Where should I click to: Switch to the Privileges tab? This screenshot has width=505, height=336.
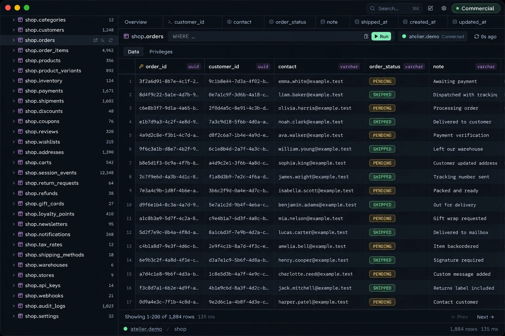(x=161, y=52)
